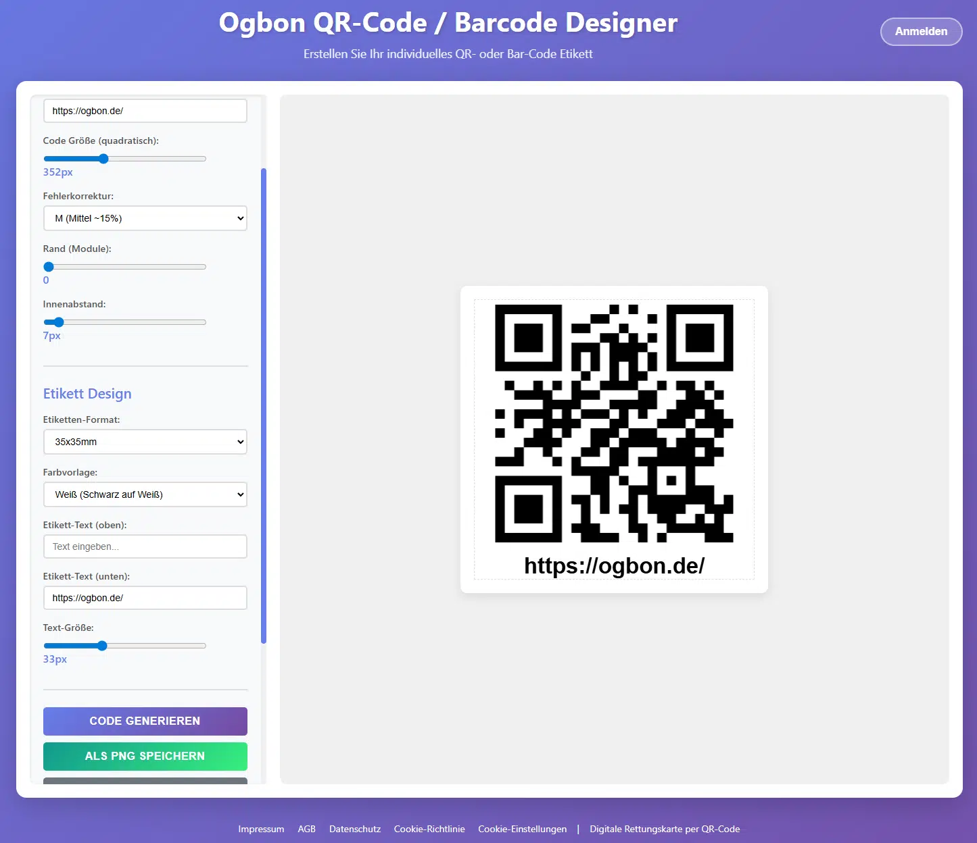Click the Etikett-Text (oben) input field
This screenshot has height=843, width=977.
click(145, 546)
